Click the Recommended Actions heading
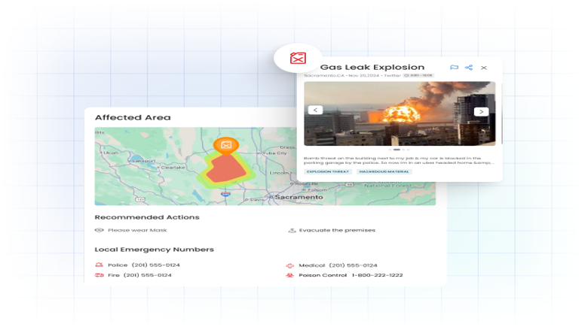 tap(147, 217)
